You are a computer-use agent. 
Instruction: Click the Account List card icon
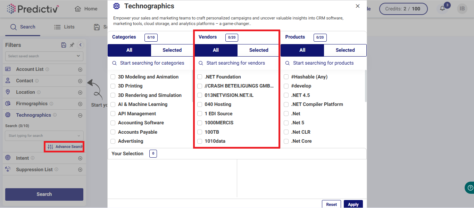[x=8, y=69]
